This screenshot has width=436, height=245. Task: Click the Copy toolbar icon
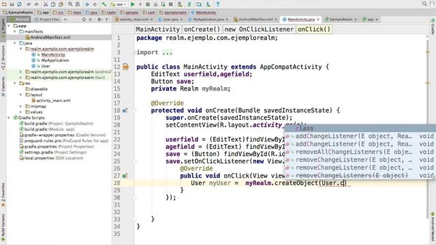[53, 4]
